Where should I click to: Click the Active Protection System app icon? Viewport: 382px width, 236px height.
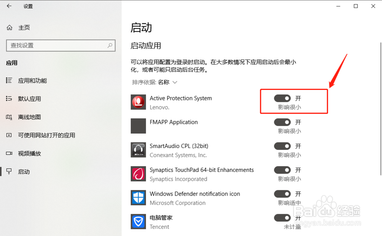(138, 102)
